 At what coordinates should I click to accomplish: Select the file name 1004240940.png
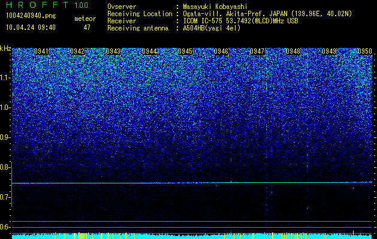[31, 16]
